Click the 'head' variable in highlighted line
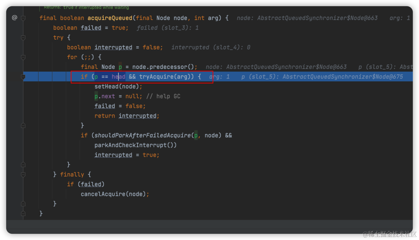The height and width of the screenshot is (240, 419). coord(118,77)
